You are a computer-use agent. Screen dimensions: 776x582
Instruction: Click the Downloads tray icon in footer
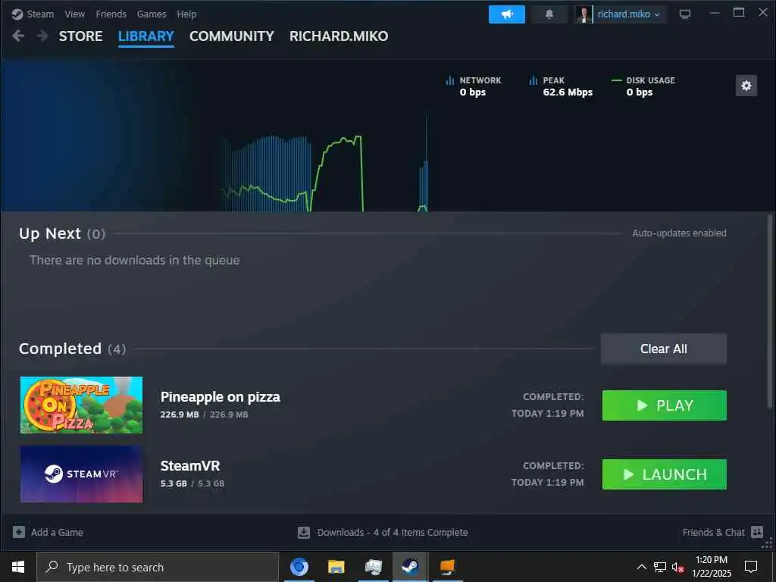304,533
